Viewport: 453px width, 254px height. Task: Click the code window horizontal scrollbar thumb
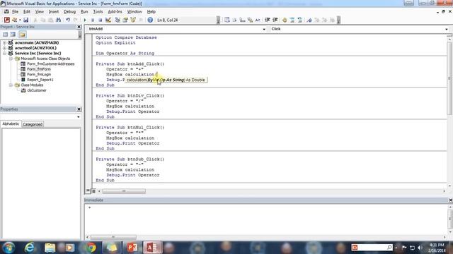[x=124, y=191]
